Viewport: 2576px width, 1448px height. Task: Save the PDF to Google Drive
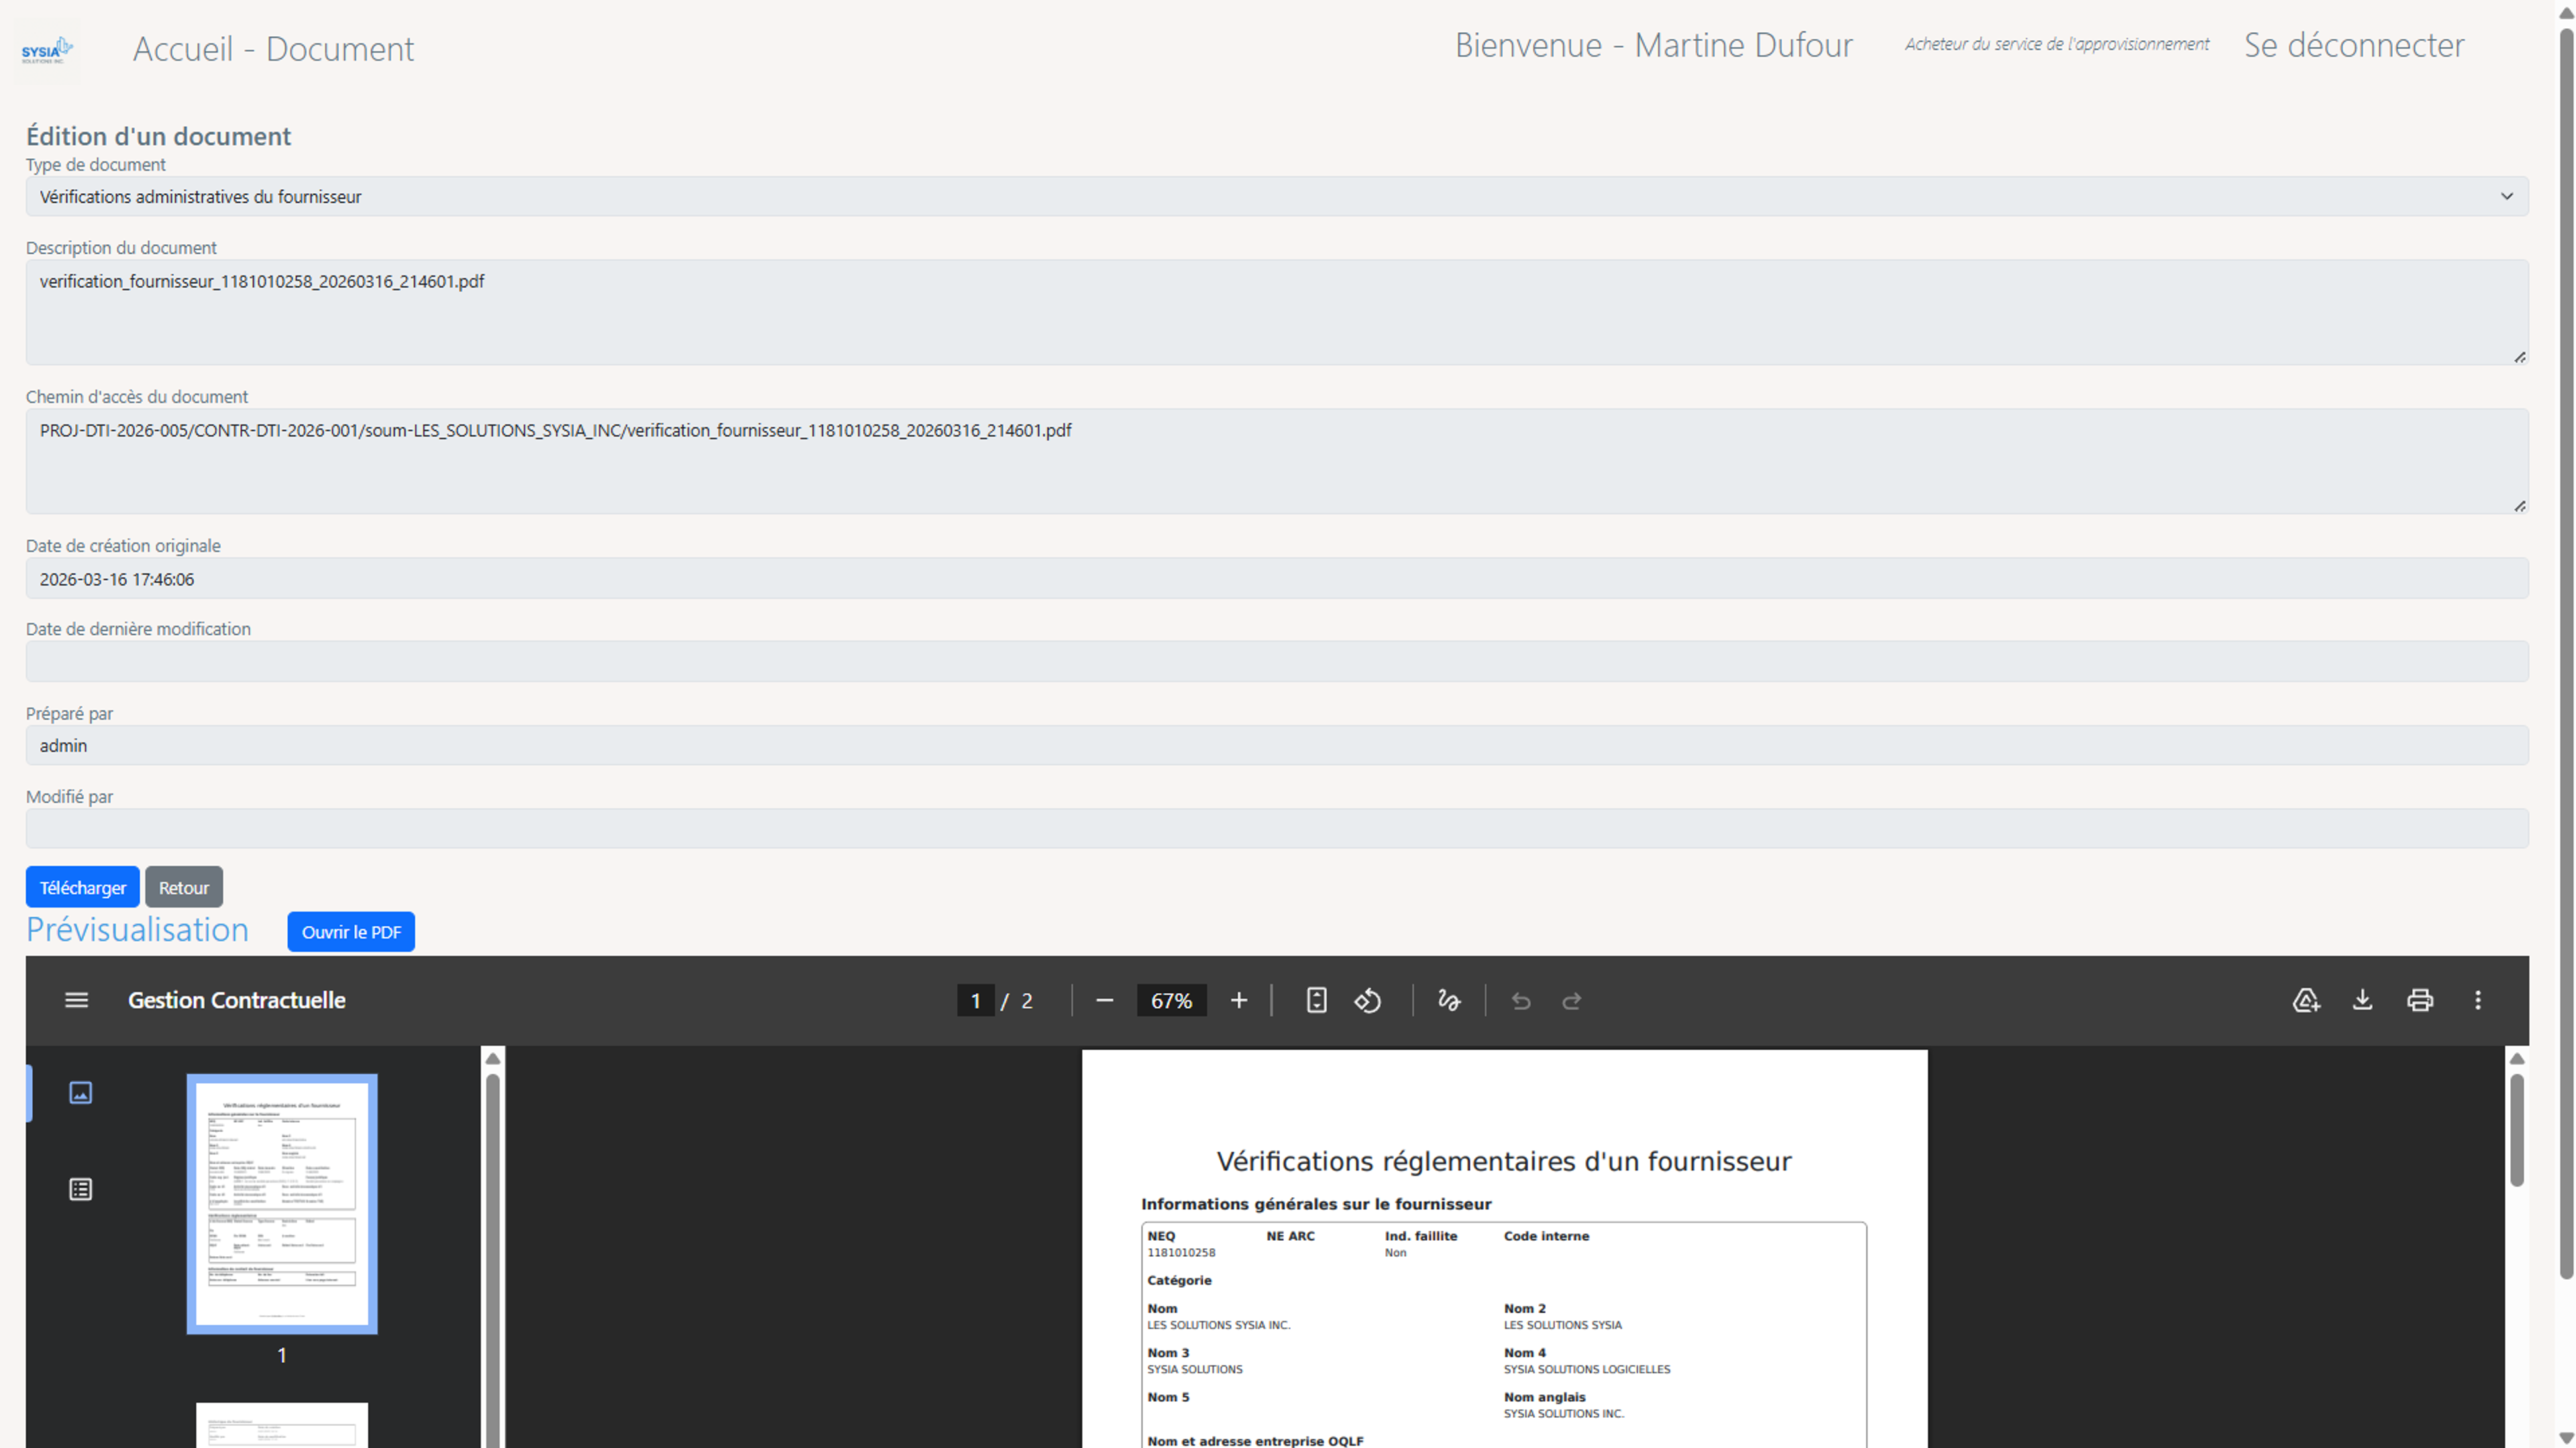[x=2305, y=1000]
